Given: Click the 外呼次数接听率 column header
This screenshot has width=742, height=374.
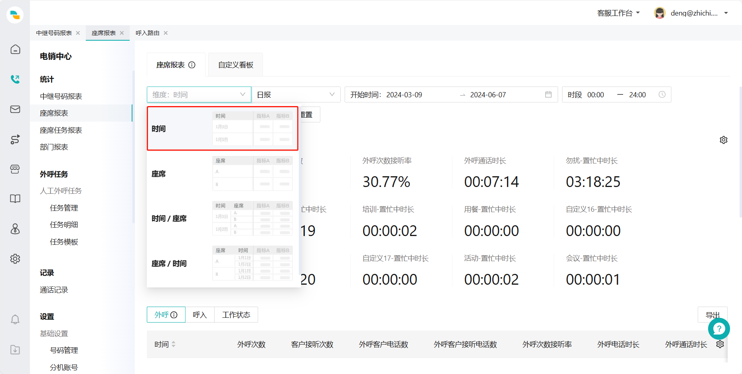Looking at the screenshot, I should click(547, 344).
